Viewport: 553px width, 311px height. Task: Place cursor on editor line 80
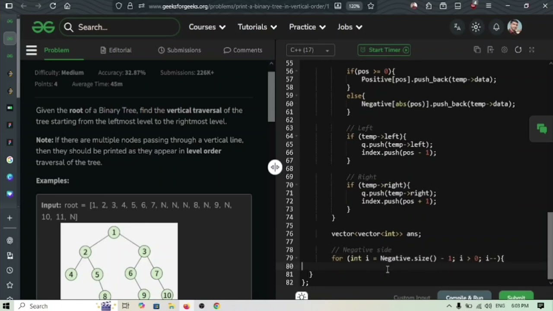(x=423, y=267)
